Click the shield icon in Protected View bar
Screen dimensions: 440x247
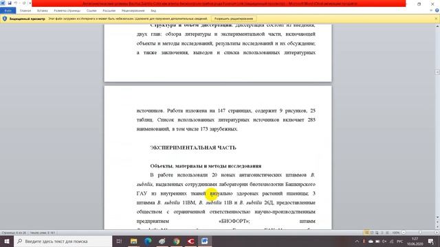(x=5, y=19)
